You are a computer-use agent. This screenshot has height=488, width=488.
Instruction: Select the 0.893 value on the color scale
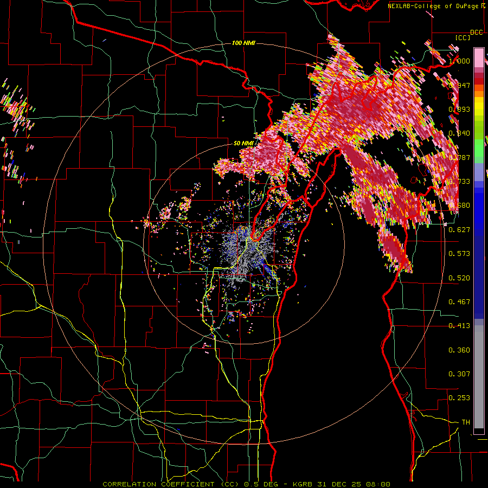[x=459, y=109]
